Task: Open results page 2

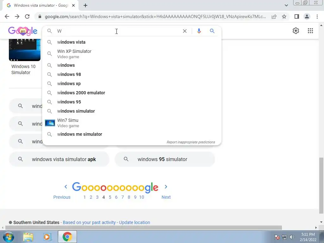Action: click(91, 197)
